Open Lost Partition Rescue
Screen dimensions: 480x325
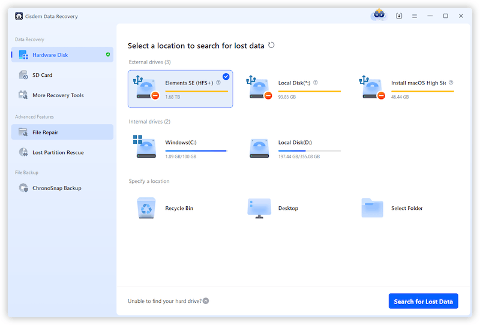(62, 152)
